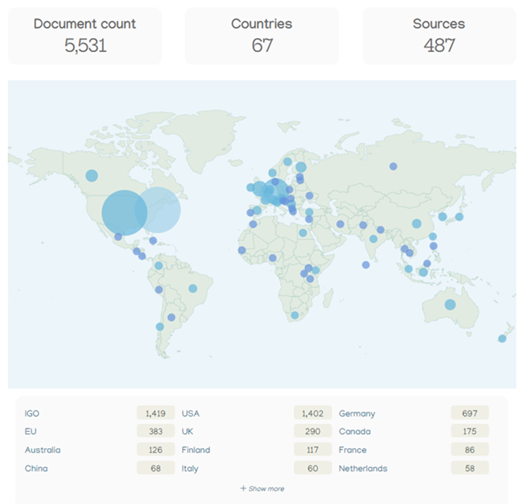The height and width of the screenshot is (504, 523).
Task: Click the UK count badge 290
Action: 312,431
